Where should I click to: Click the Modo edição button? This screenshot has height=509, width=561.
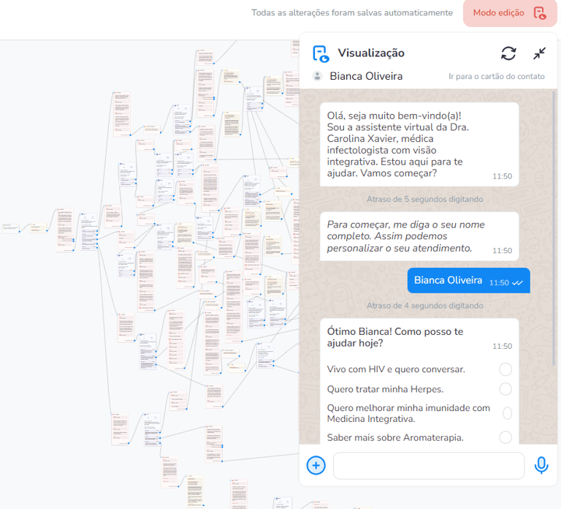510,13
